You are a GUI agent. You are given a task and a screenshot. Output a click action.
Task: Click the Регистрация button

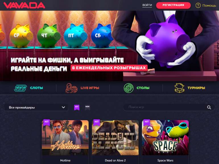click(x=173, y=5)
